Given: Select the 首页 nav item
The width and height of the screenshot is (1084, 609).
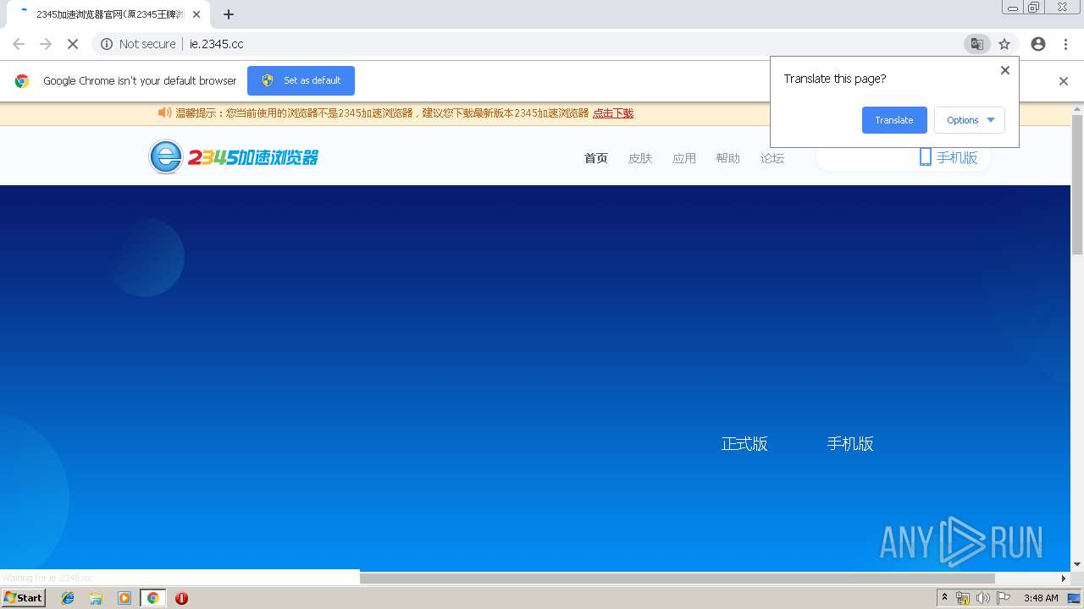Looking at the screenshot, I should [596, 158].
